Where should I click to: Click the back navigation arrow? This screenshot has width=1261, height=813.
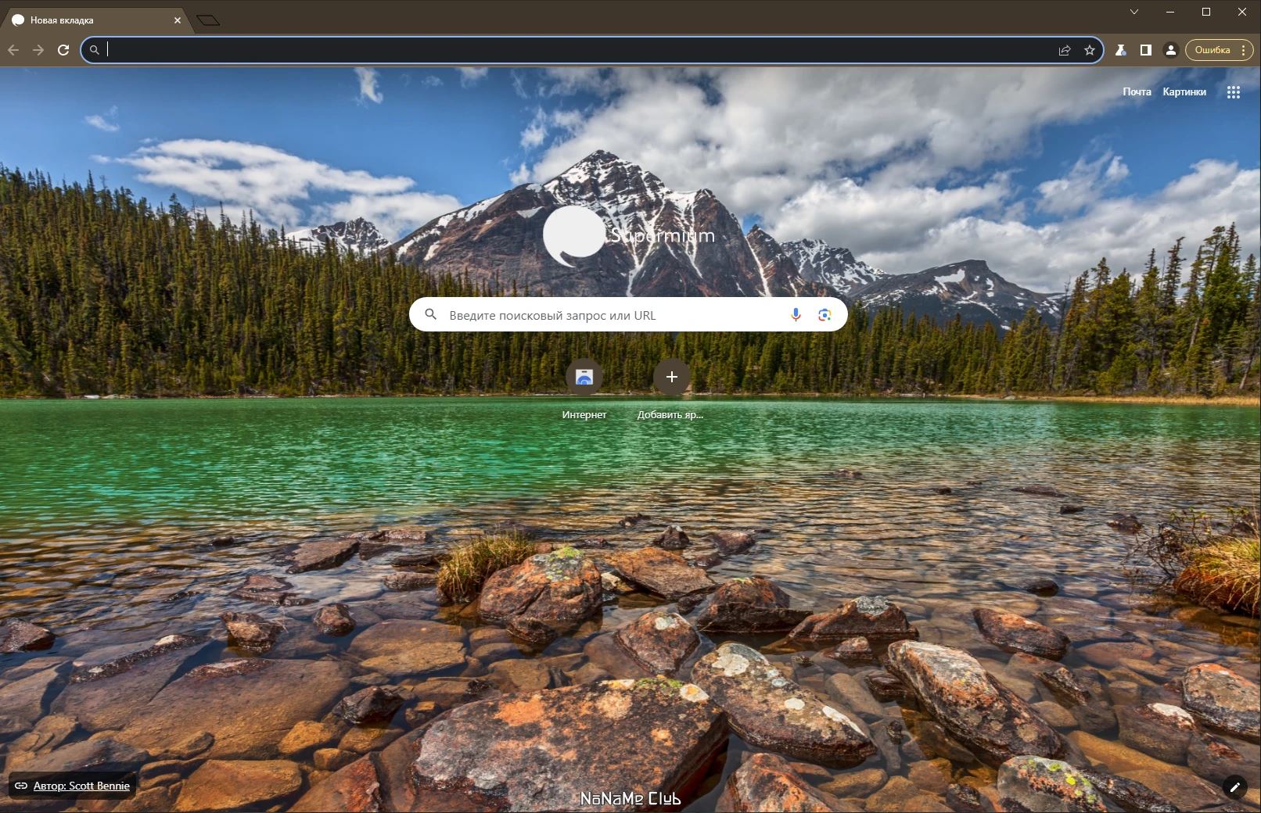coord(13,49)
